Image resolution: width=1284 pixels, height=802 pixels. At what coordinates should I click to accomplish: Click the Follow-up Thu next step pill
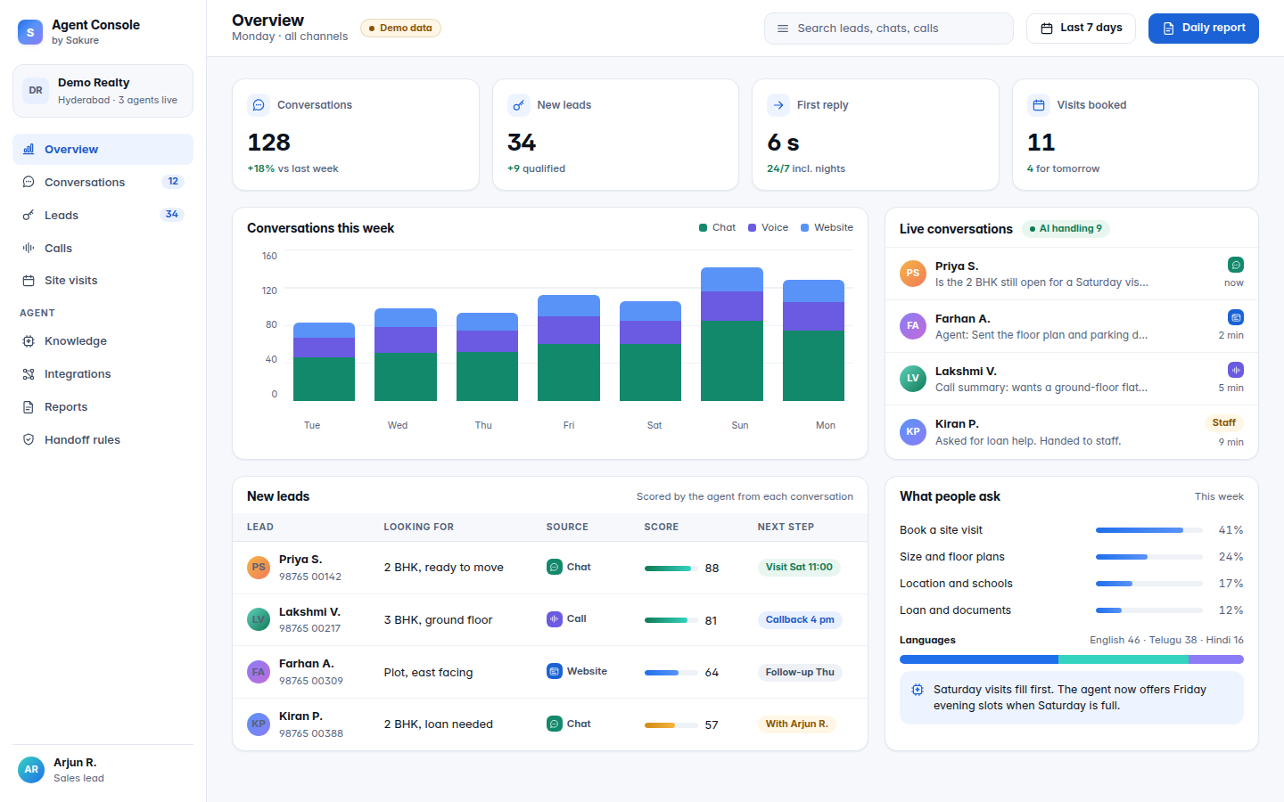pyautogui.click(x=800, y=673)
